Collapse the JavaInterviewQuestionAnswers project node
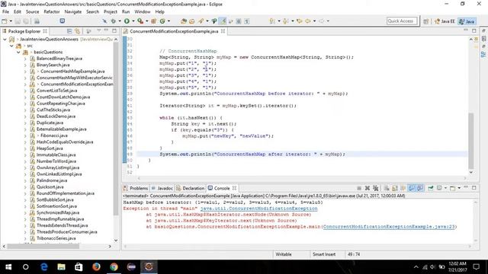The height and width of the screenshot is (274, 488). click(x=5, y=40)
